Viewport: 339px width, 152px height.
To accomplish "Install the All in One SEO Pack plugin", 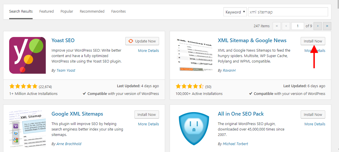I will point(313,114).
